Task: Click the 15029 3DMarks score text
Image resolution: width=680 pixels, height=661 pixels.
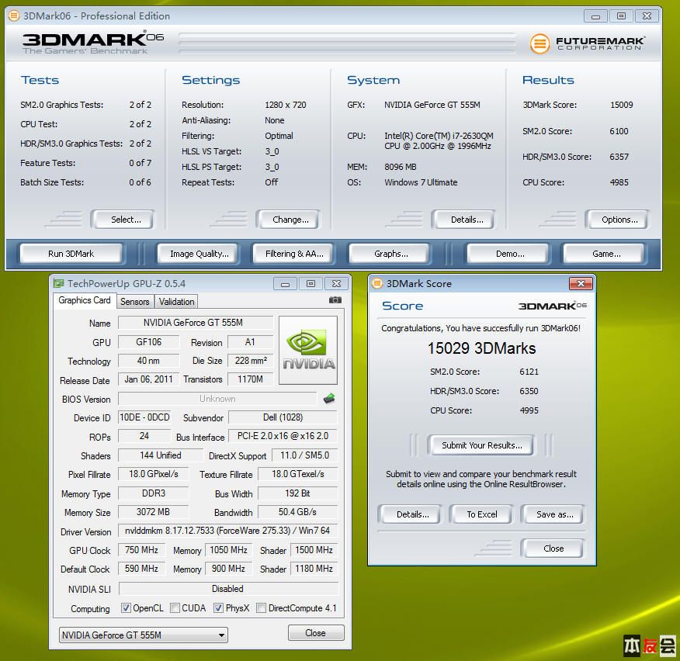Action: click(483, 349)
